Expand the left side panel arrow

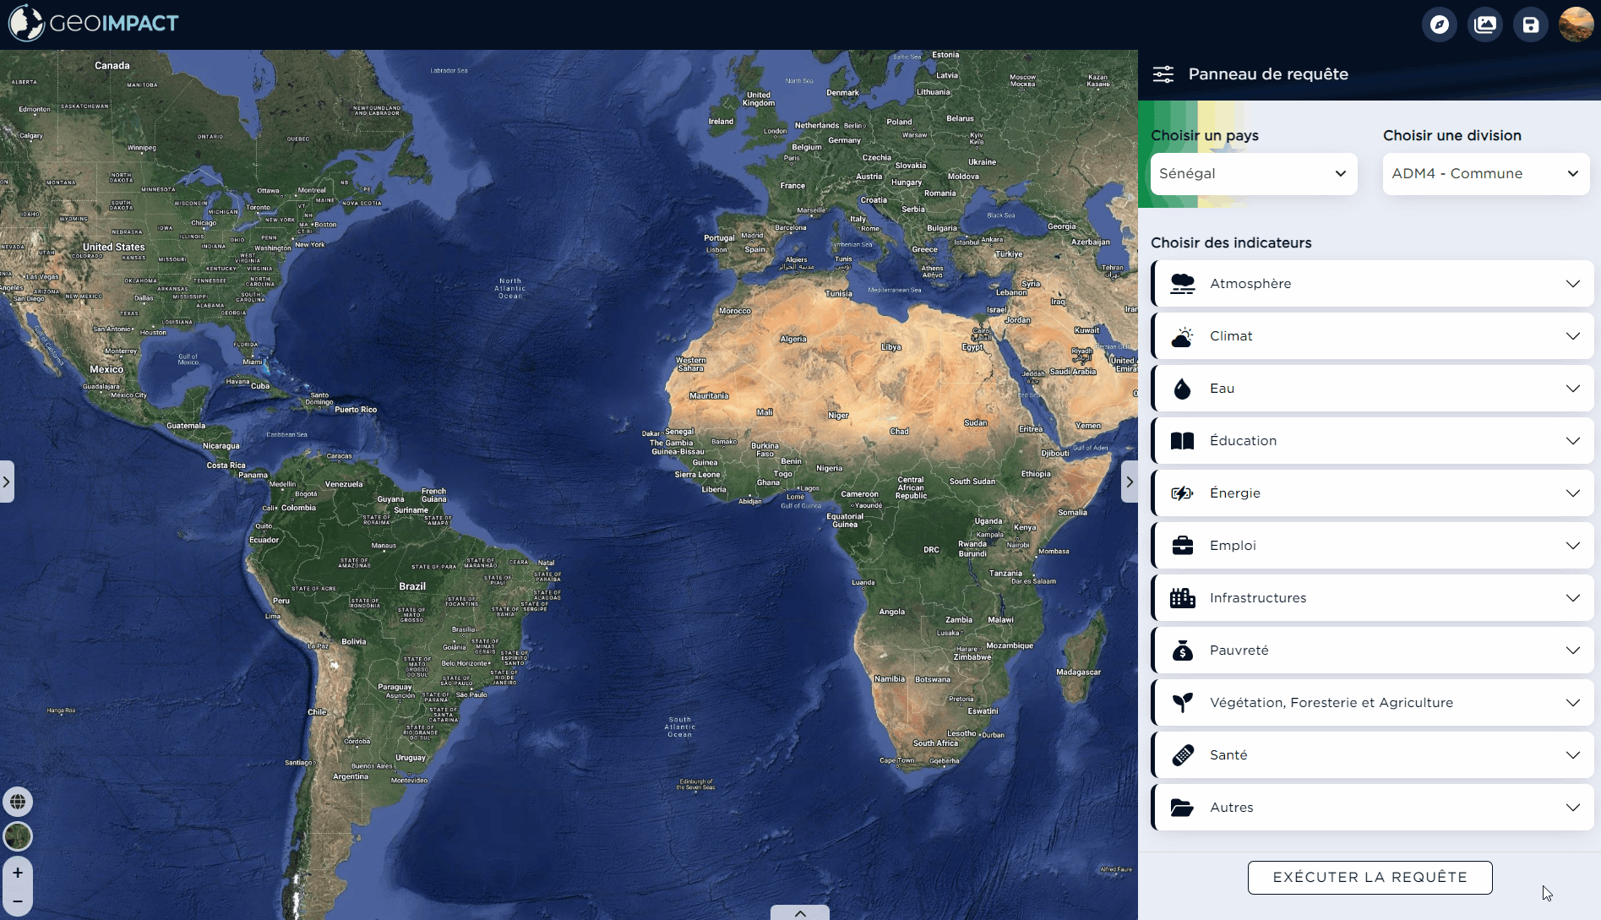(7, 482)
